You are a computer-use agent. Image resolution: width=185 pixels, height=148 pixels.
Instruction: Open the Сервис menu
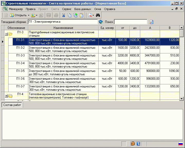(67, 9)
